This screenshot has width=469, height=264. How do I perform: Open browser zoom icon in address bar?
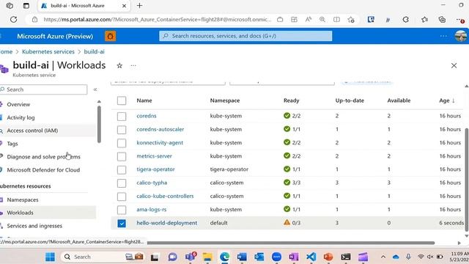(322, 20)
